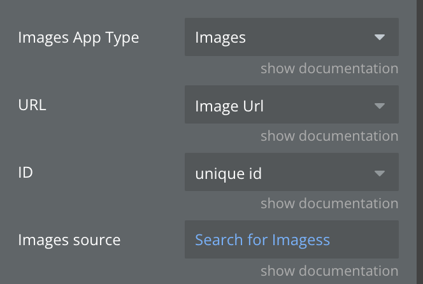This screenshot has height=284, width=423.
Task: Show documentation for the URL field
Action: tap(329, 136)
